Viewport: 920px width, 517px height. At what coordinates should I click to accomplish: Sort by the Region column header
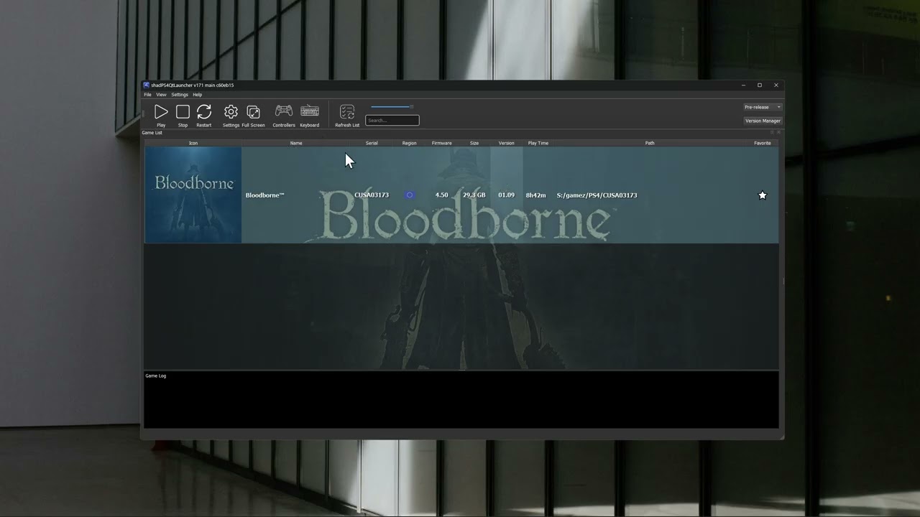tap(409, 143)
